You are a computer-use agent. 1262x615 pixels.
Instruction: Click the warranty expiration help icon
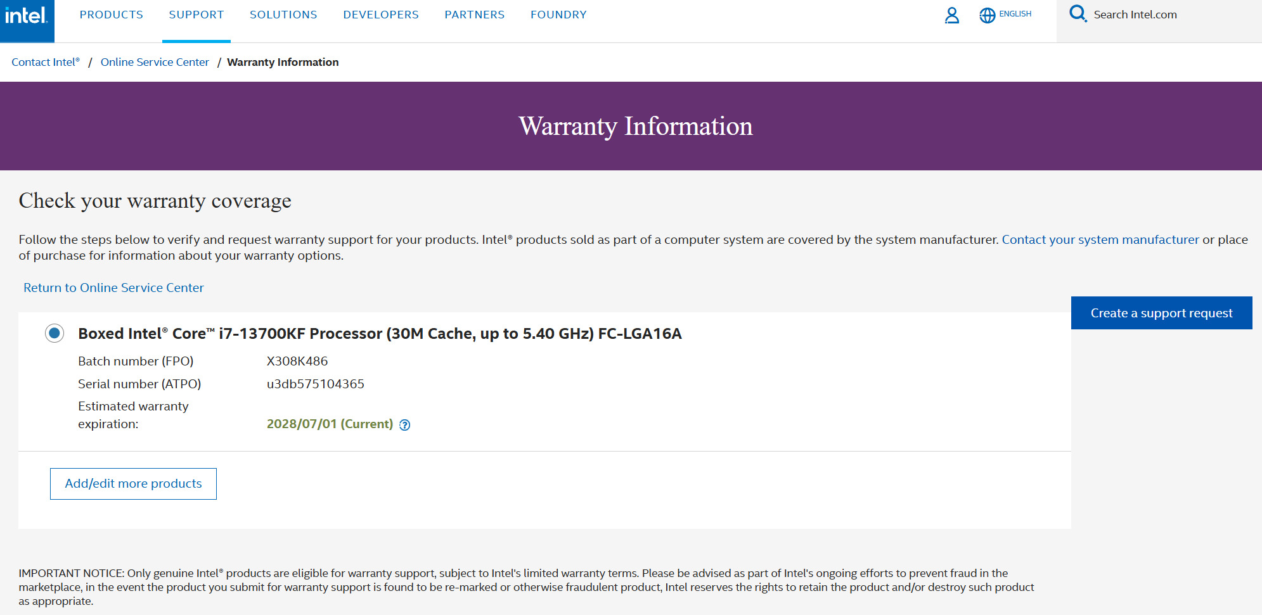pyautogui.click(x=405, y=425)
